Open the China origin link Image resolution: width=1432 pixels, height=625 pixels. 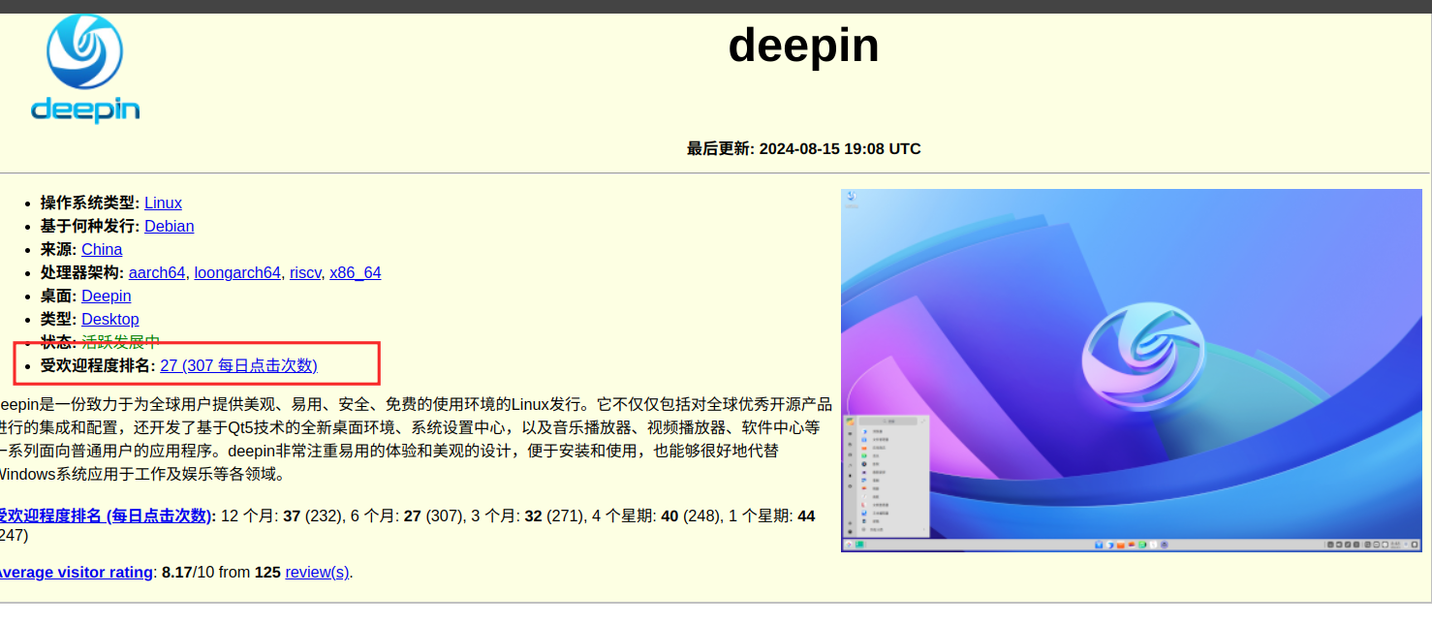click(x=102, y=249)
